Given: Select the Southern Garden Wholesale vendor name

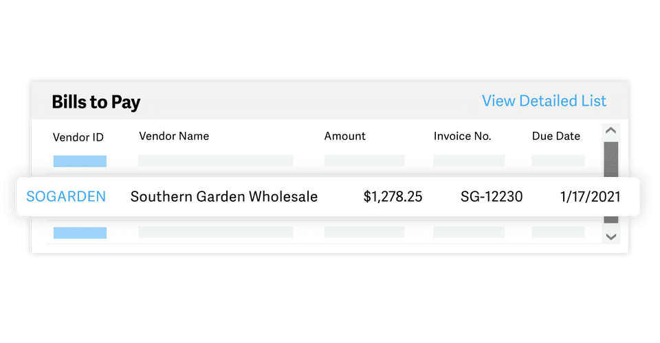Looking at the screenshot, I should click(224, 197).
